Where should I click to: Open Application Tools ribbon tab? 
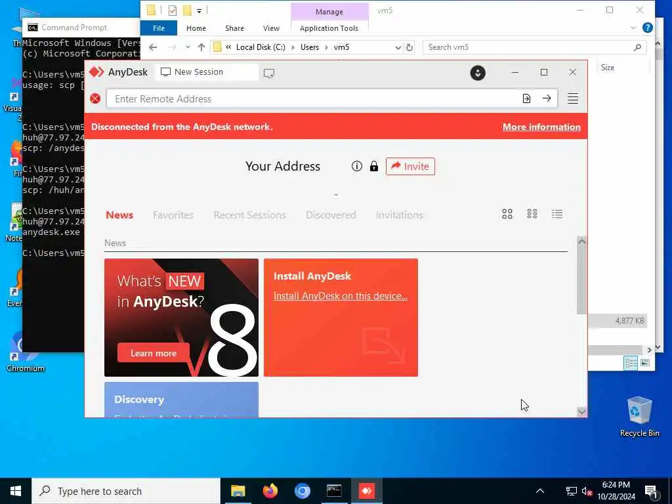(x=329, y=28)
